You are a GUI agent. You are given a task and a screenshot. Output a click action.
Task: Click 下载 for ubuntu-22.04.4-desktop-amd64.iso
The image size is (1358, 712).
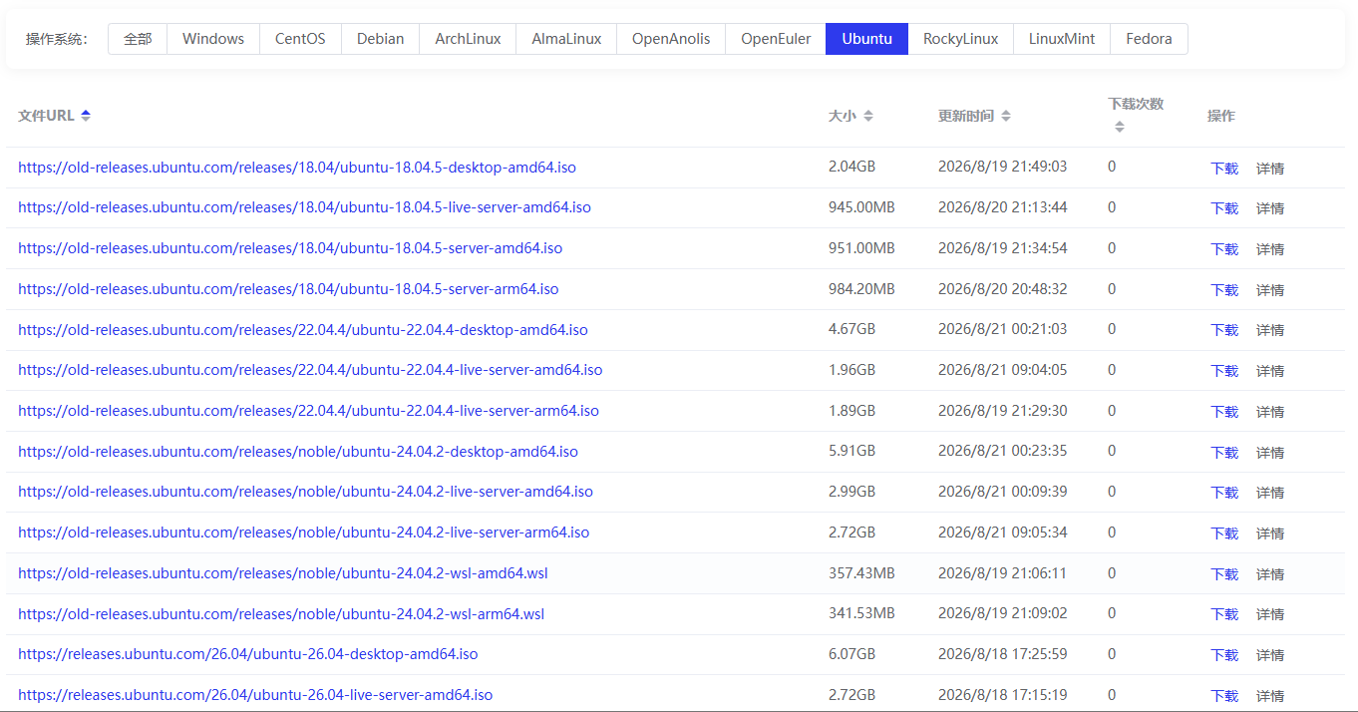pyautogui.click(x=1224, y=330)
